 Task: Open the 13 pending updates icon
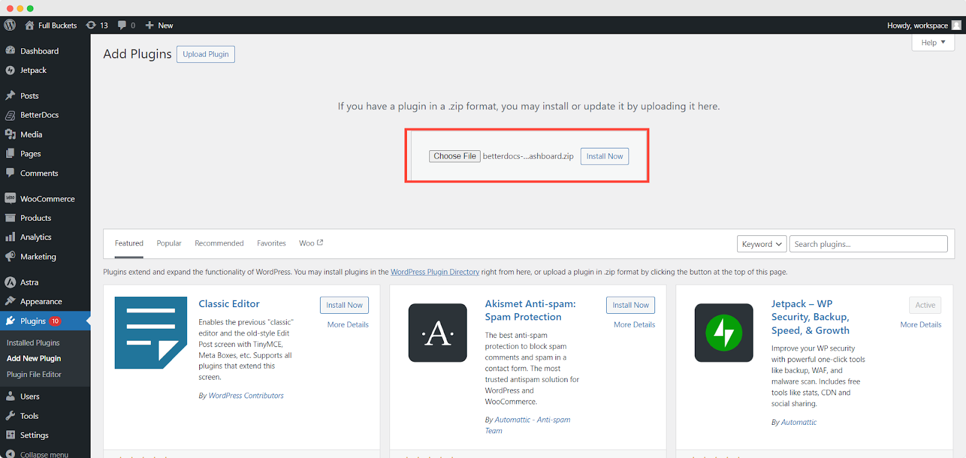point(91,25)
